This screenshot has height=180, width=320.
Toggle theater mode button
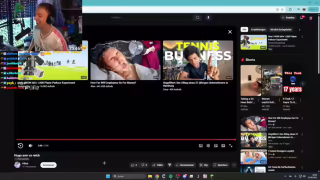(x=223, y=145)
